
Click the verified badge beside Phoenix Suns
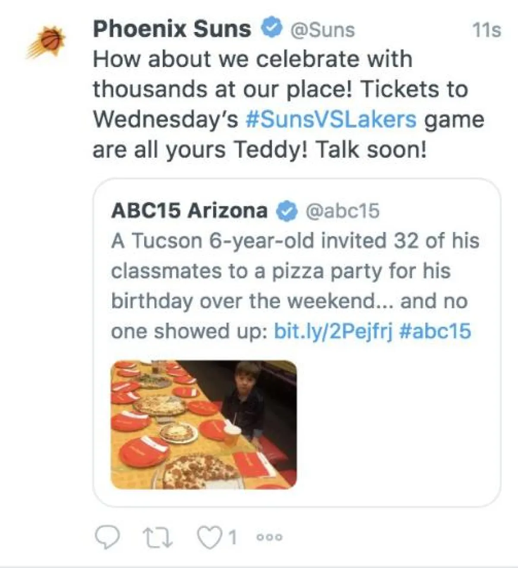(x=271, y=29)
